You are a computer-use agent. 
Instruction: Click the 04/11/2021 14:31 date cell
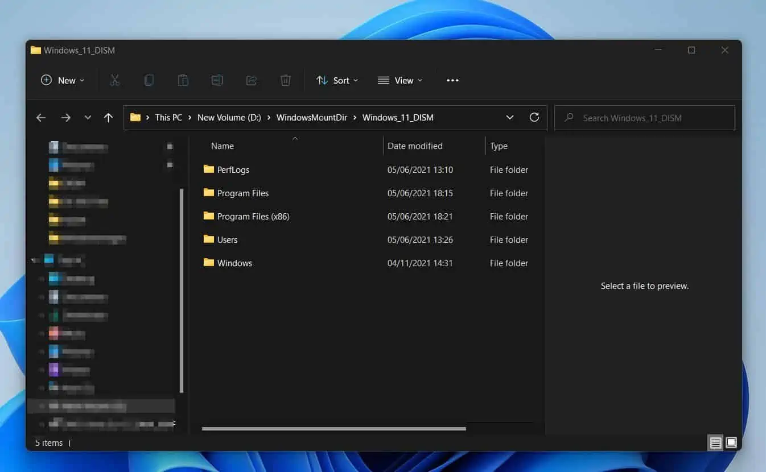[x=420, y=263]
